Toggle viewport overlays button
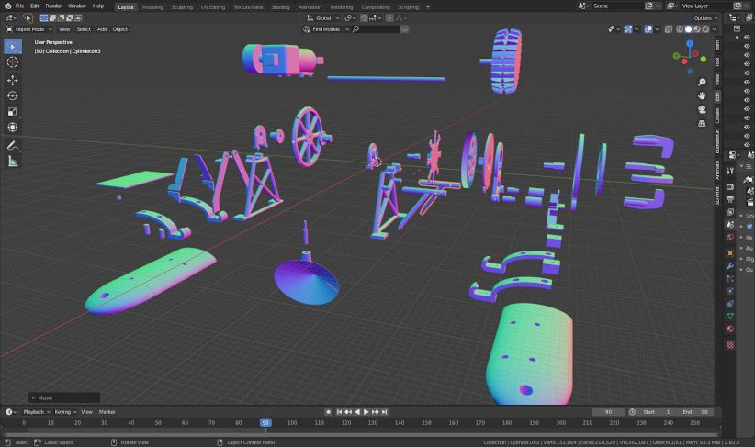The image size is (755, 447). coord(648,29)
